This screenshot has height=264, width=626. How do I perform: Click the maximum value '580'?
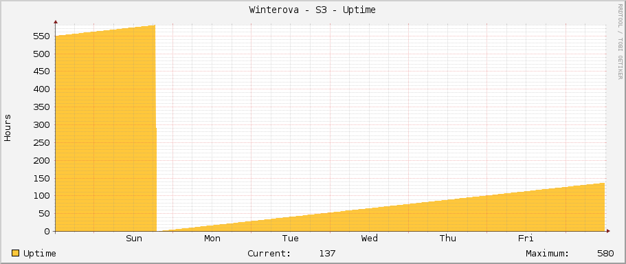point(605,253)
